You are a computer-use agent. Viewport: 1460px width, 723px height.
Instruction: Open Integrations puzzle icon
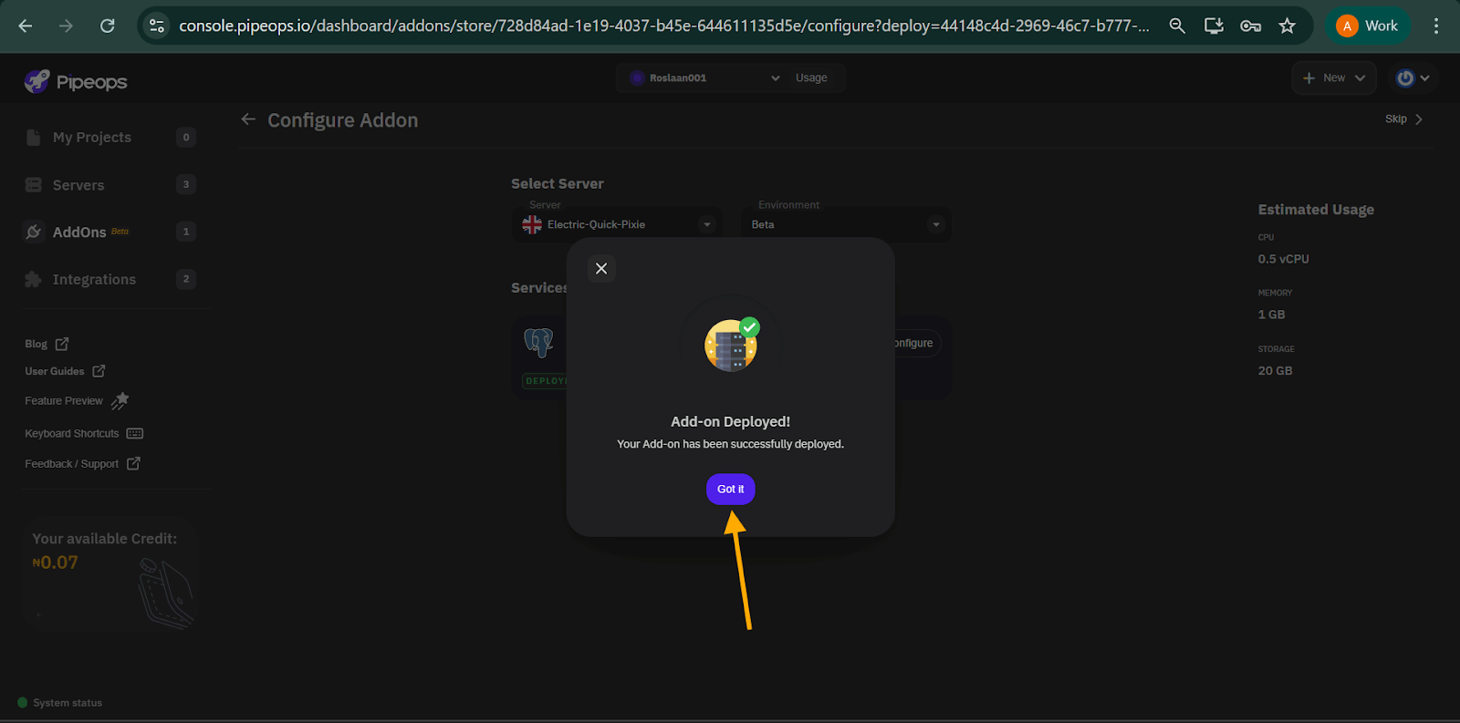34,279
